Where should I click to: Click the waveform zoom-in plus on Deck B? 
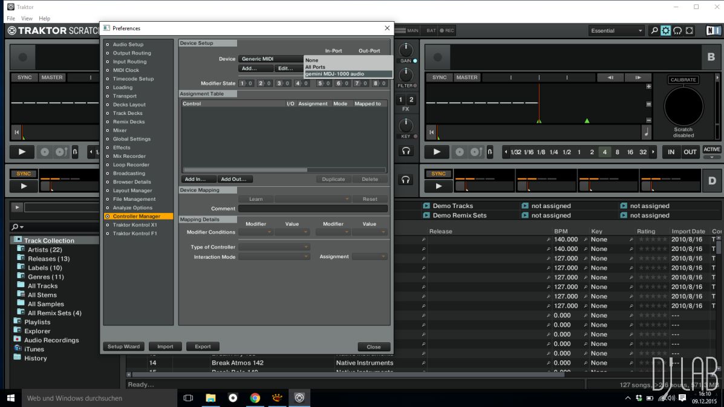pyautogui.click(x=648, y=86)
